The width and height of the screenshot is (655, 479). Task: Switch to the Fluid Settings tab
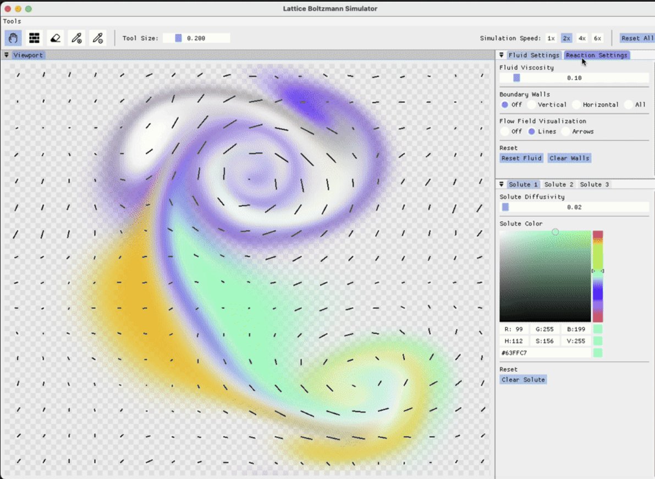(533, 55)
